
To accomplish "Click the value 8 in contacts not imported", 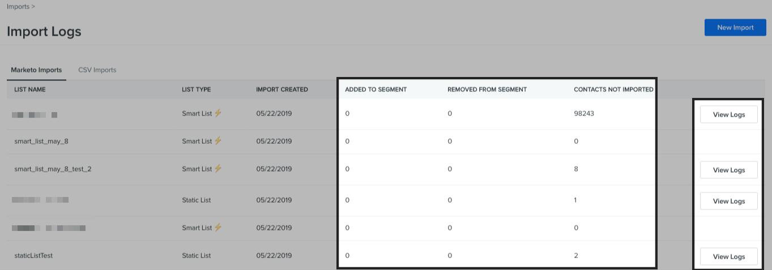I will 576,169.
